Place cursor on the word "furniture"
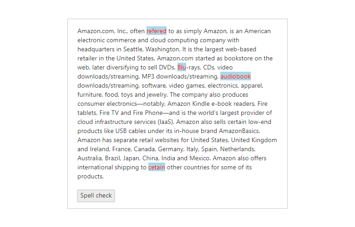 (x=90, y=95)
